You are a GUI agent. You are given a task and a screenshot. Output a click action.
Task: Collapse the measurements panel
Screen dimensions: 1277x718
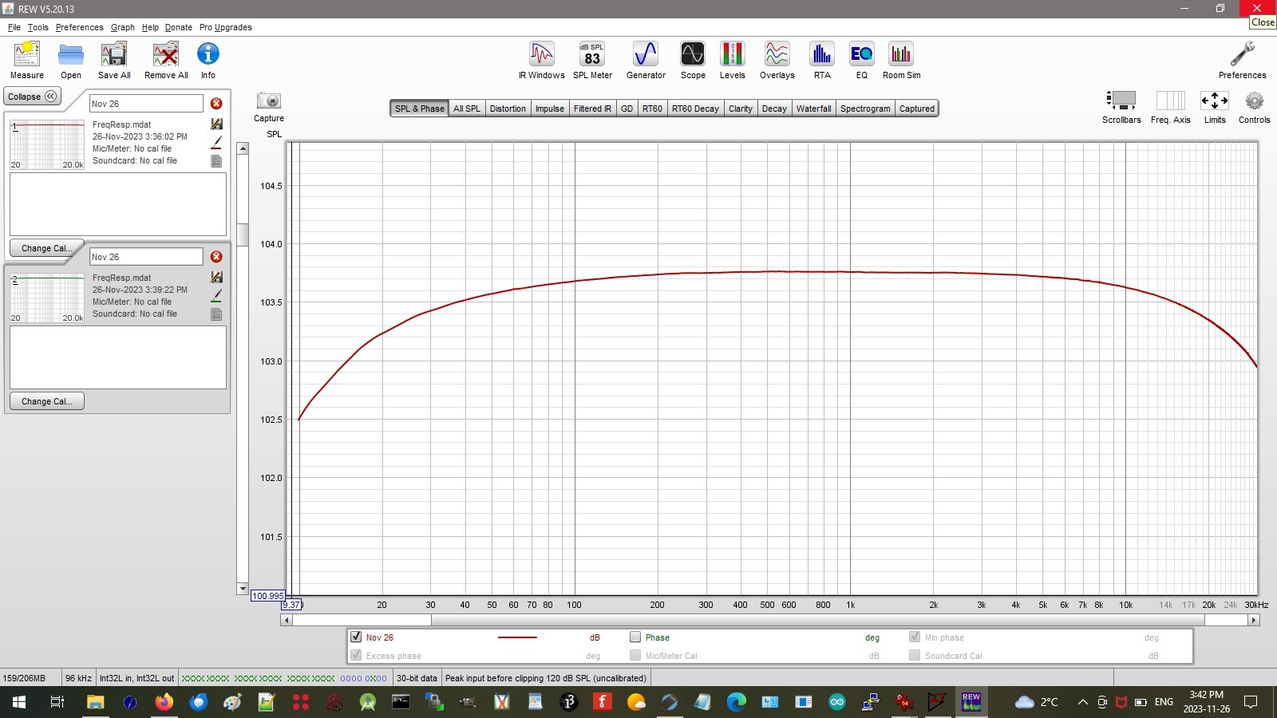33,97
